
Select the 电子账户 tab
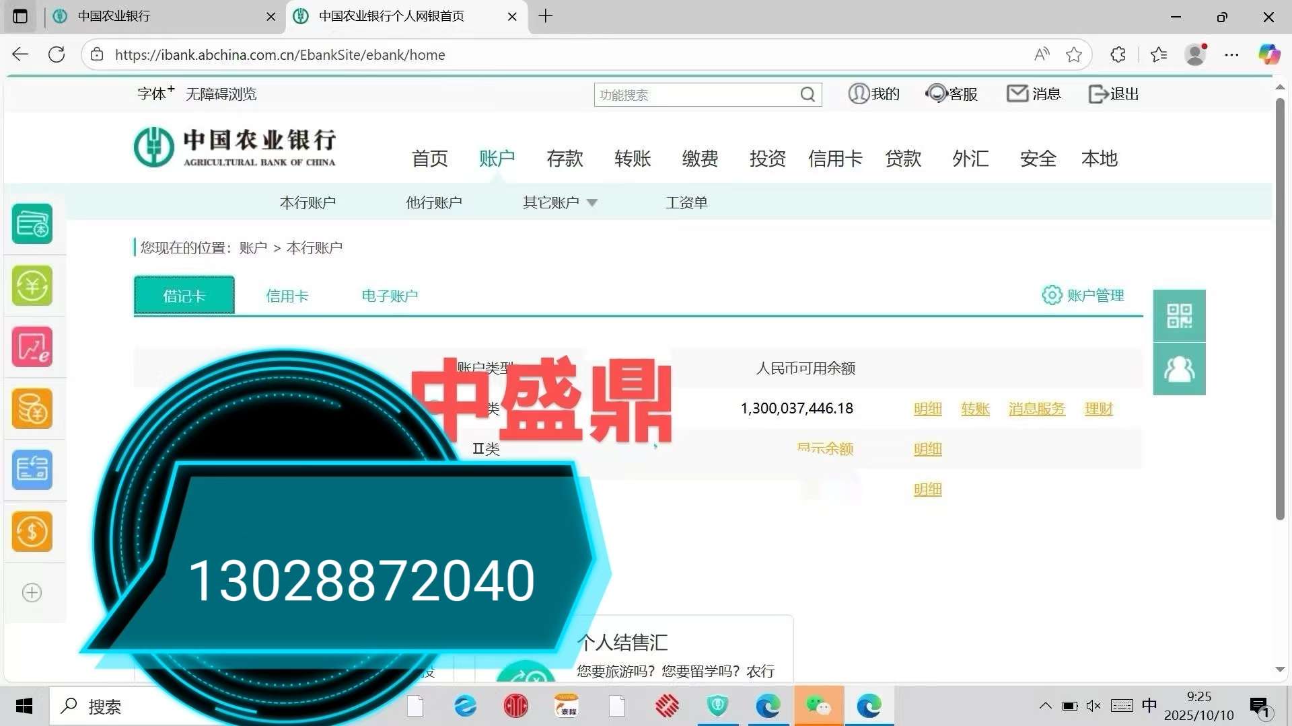390,296
